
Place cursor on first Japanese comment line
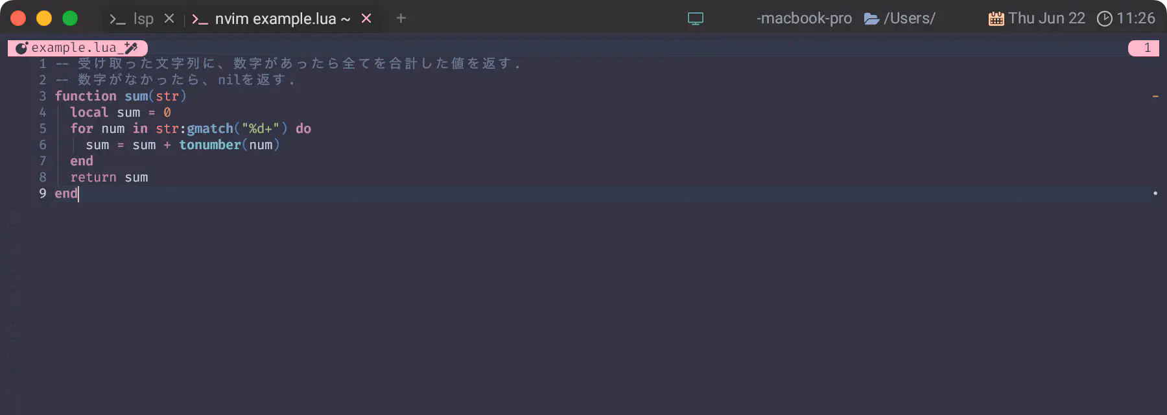tap(288, 64)
